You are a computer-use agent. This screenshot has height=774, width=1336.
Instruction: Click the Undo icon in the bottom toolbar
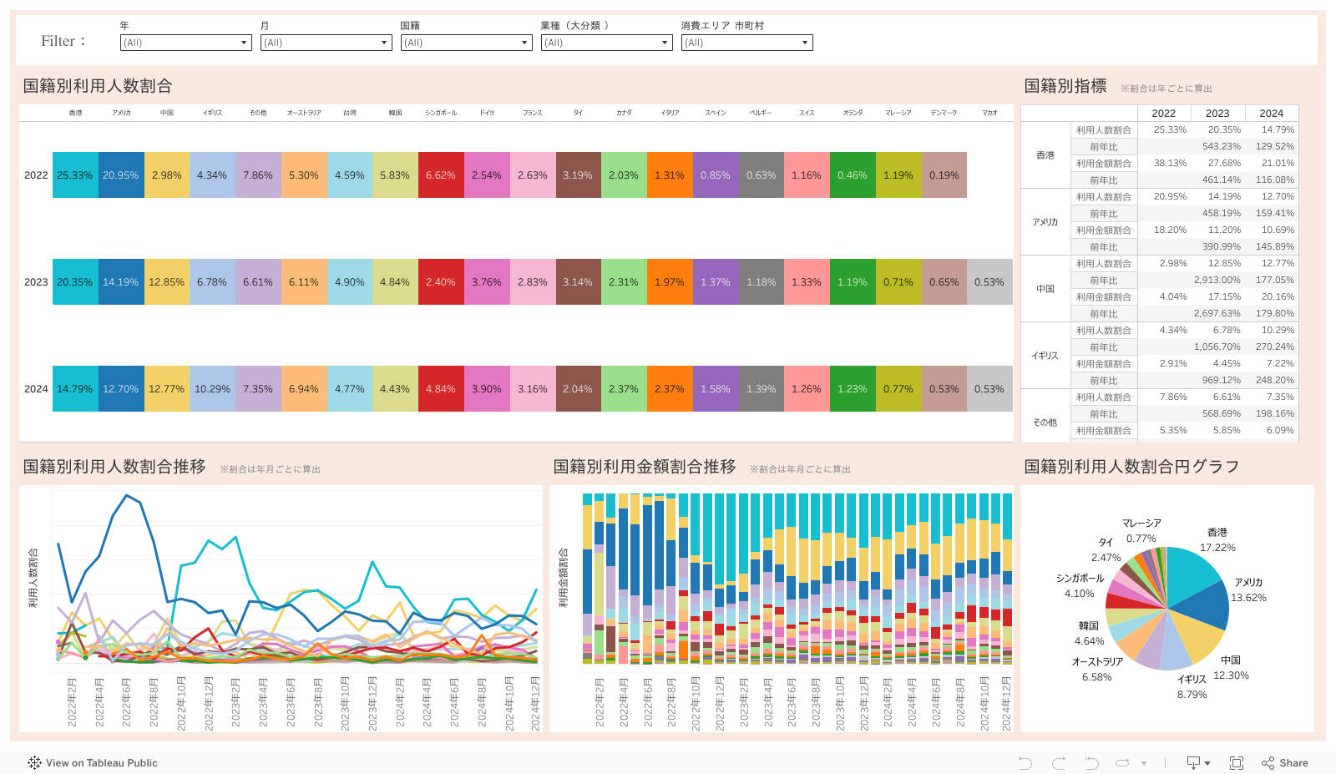pos(1025,763)
